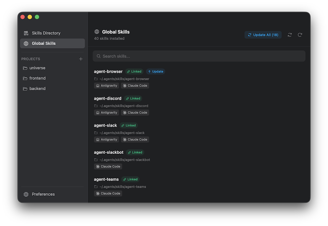Image resolution: width=328 pixels, height=226 pixels.
Task: Click Linked badge on agent-browser
Action: pyautogui.click(x=134, y=72)
